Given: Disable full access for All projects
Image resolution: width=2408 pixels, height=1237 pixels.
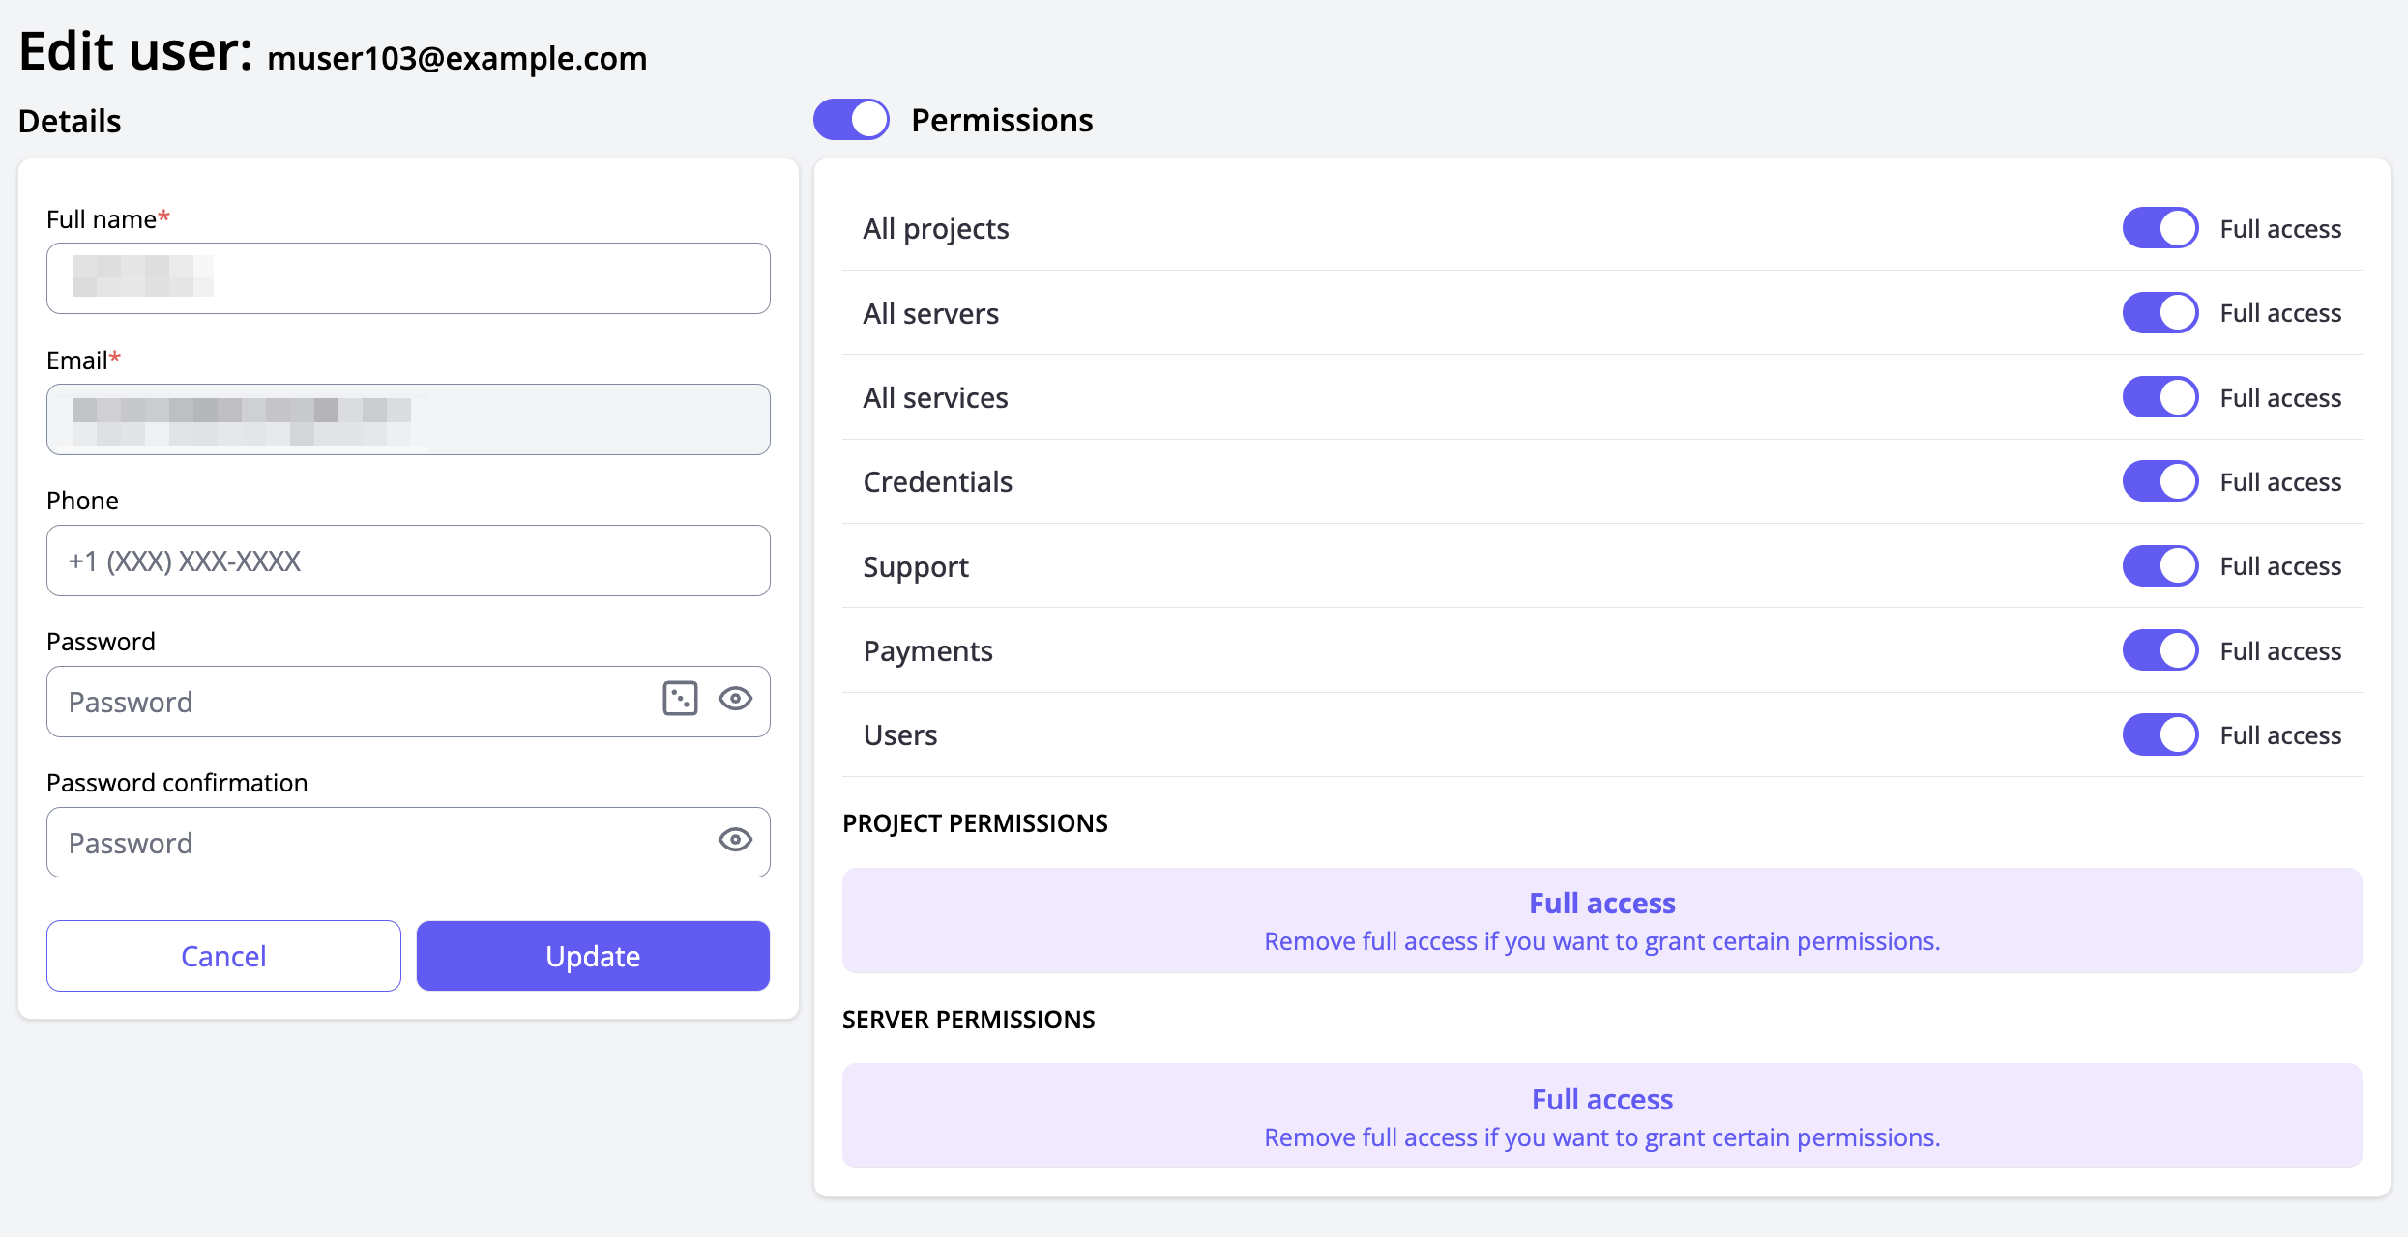Looking at the screenshot, I should 2159,228.
